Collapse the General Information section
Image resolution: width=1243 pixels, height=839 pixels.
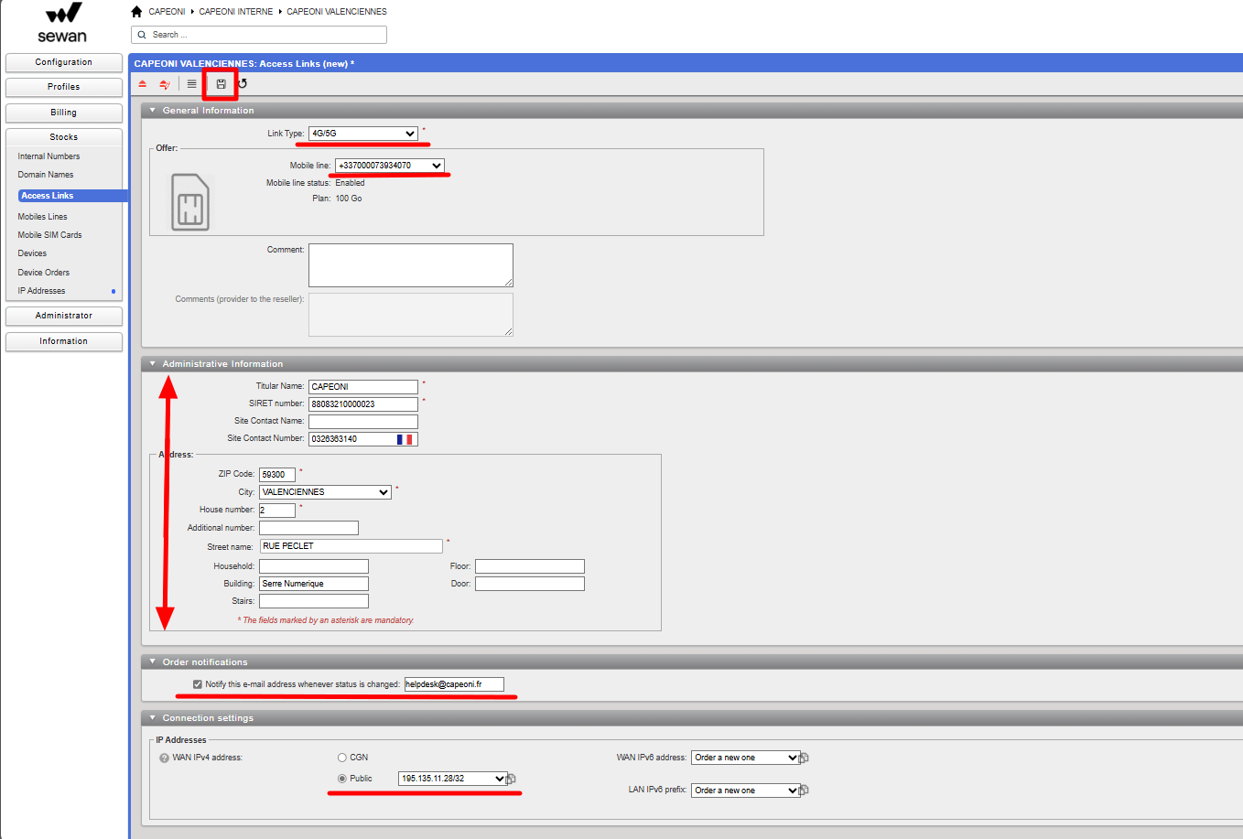click(153, 111)
